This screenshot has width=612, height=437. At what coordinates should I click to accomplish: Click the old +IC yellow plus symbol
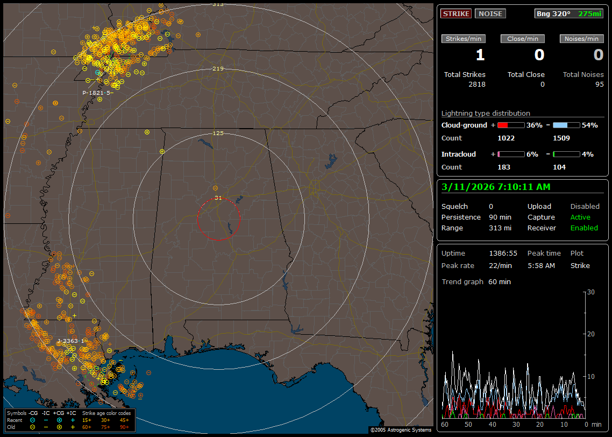(73, 427)
